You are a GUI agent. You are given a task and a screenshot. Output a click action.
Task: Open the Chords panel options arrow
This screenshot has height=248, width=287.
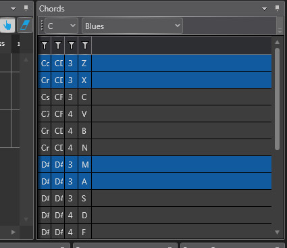click(x=264, y=9)
